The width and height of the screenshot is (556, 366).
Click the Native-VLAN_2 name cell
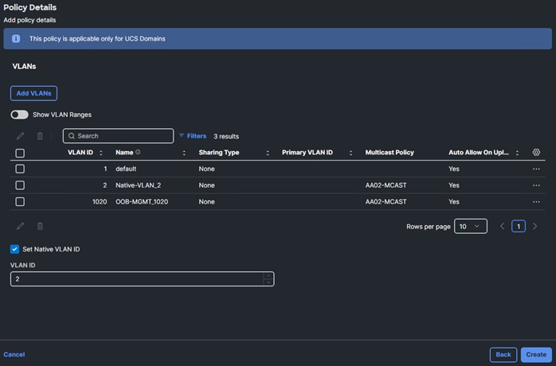tap(139, 185)
